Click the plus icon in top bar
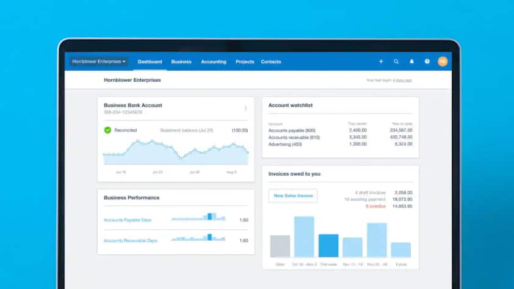The width and height of the screenshot is (514, 289). [x=381, y=62]
